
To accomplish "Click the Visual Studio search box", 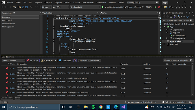I will tap(143, 3).
